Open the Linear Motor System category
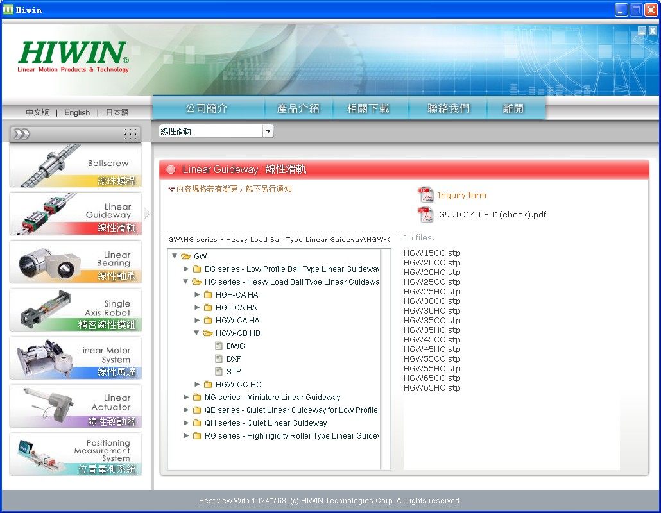 point(76,358)
